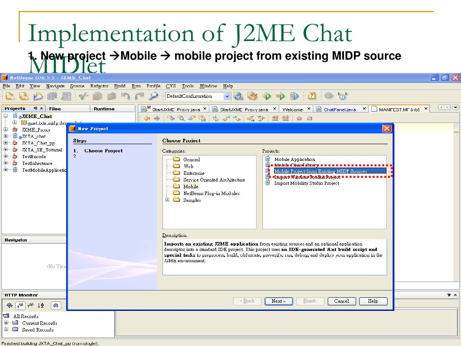Click the Cancel button in dialog
The height and width of the screenshot is (346, 461).
(x=341, y=301)
